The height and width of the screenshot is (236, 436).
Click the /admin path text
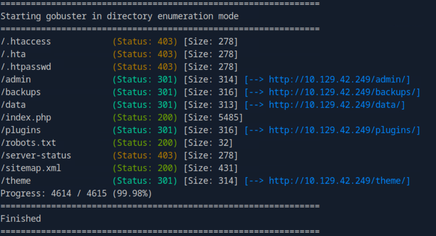pyautogui.click(x=16, y=80)
